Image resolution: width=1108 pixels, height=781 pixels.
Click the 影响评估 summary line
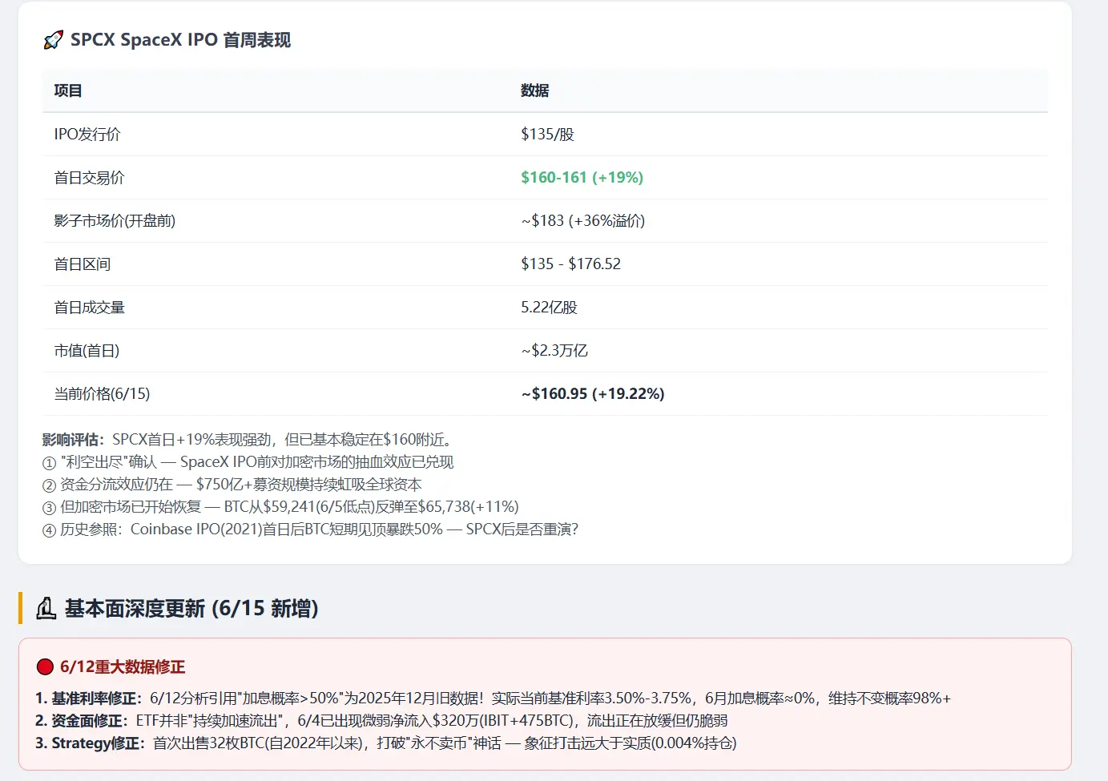coord(250,440)
